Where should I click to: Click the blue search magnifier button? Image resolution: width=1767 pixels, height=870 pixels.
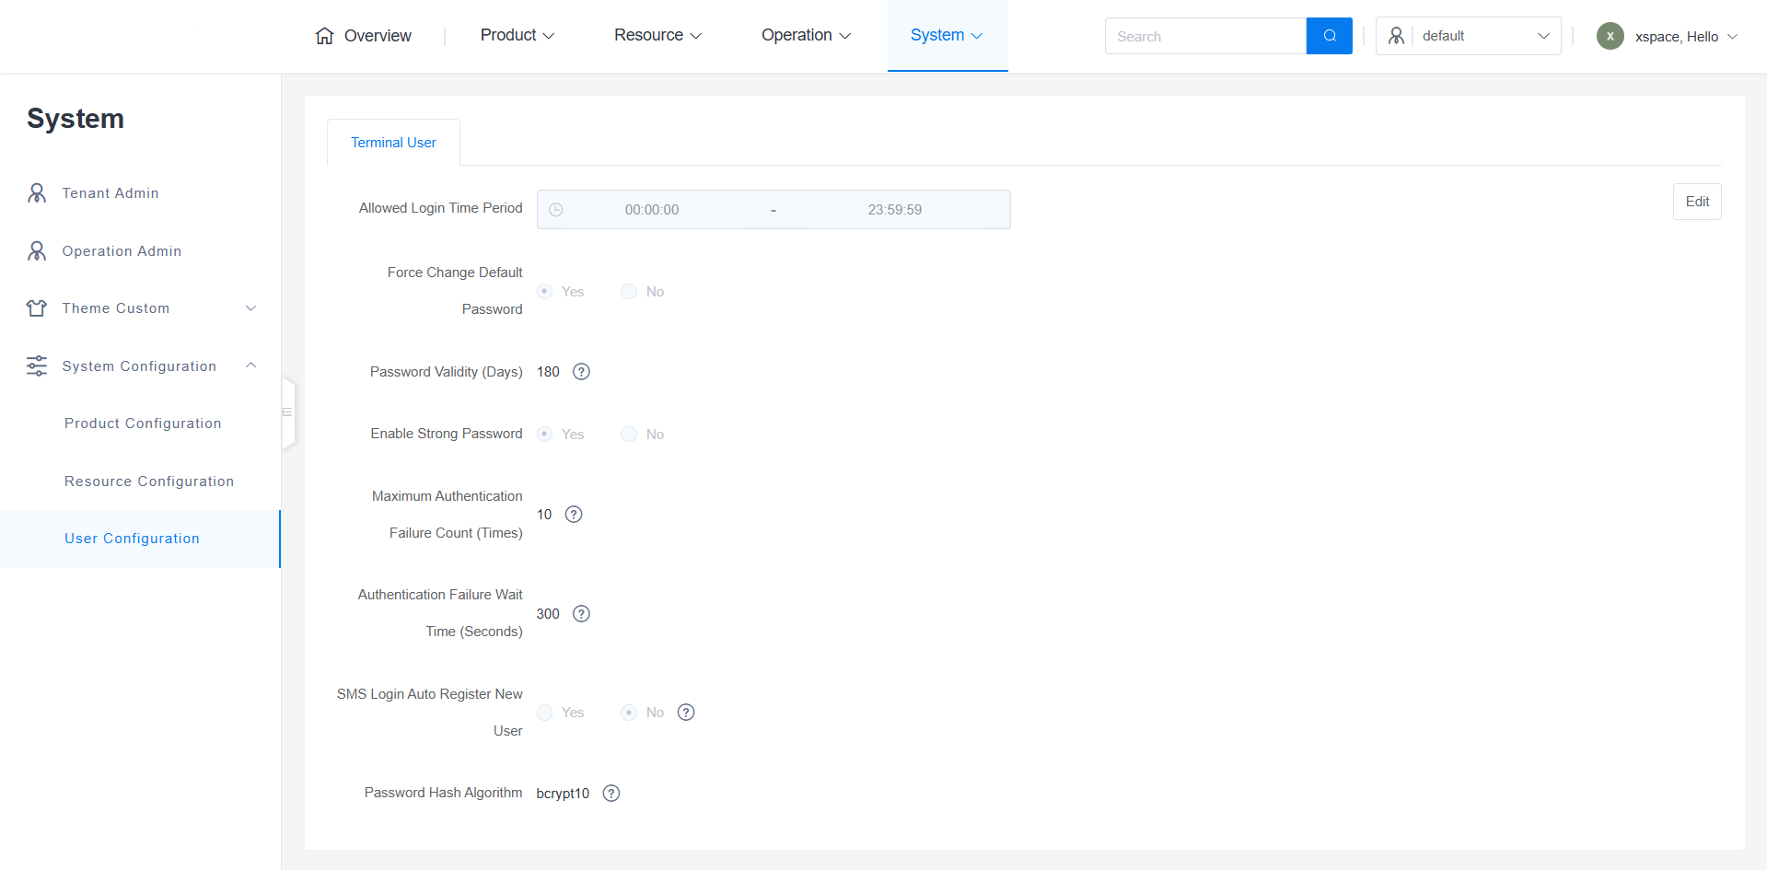1329,36
